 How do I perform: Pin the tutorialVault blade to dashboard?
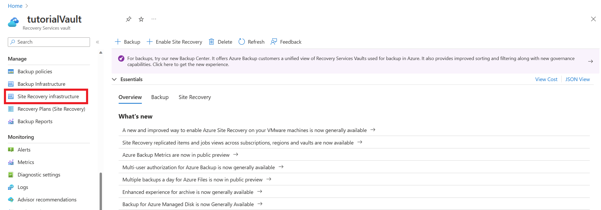click(129, 19)
